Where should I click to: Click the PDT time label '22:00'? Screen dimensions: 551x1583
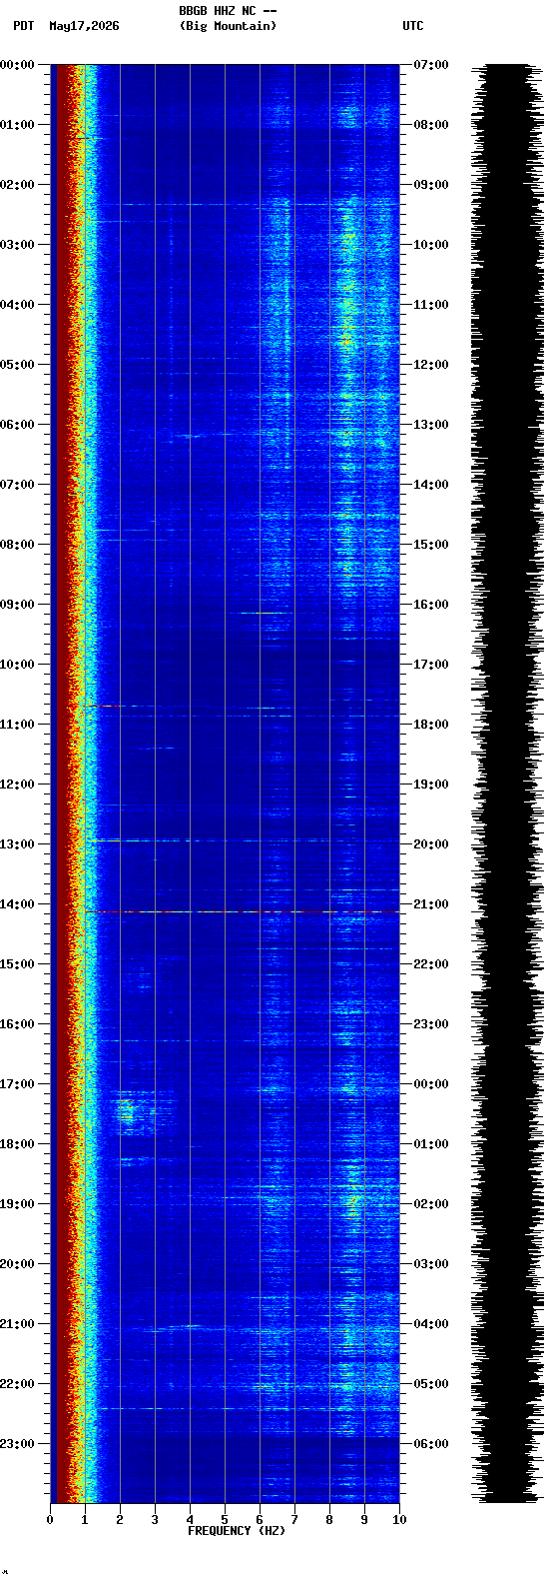coord(17,1384)
